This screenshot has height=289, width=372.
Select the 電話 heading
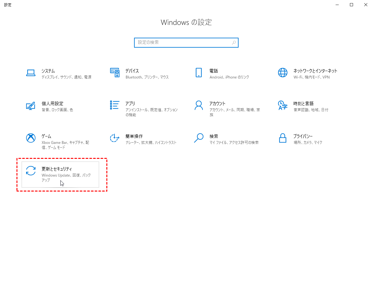point(213,71)
